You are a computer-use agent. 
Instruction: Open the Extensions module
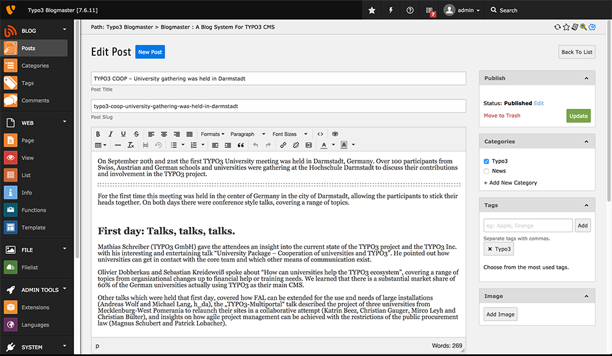pos(34,307)
